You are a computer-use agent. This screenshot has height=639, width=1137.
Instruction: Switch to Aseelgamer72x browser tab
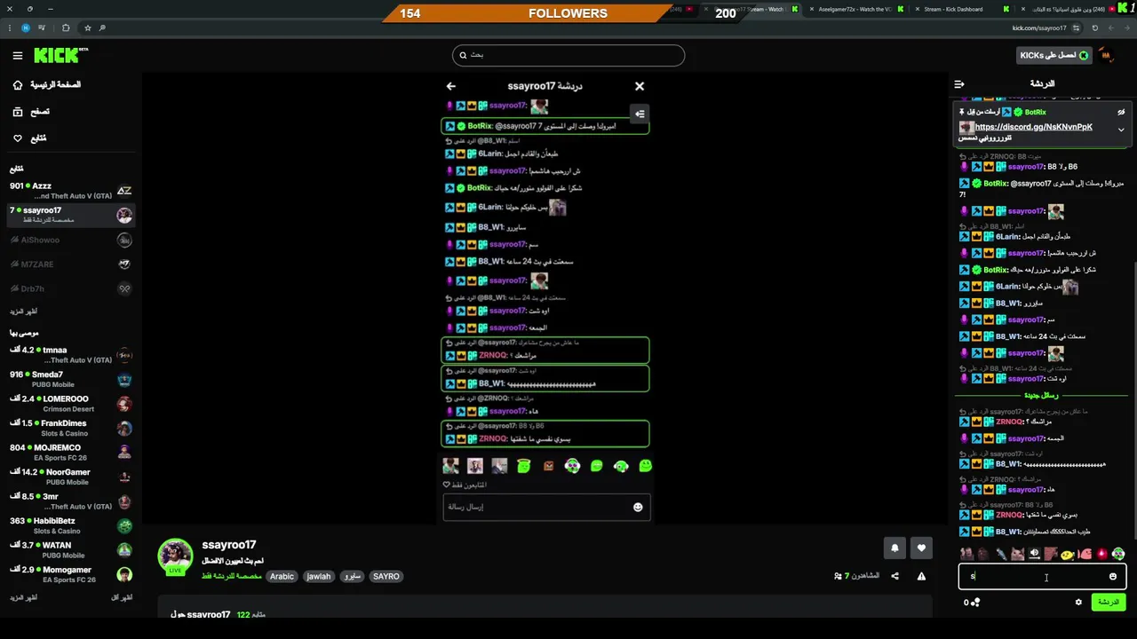click(855, 9)
